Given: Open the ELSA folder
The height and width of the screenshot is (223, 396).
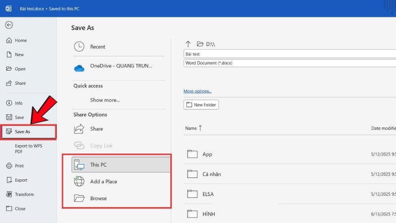Looking at the screenshot, I should click(x=208, y=194).
